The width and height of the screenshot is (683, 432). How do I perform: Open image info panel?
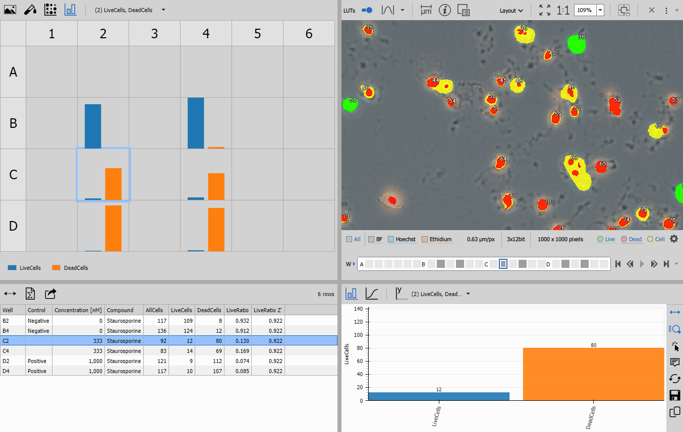444,10
